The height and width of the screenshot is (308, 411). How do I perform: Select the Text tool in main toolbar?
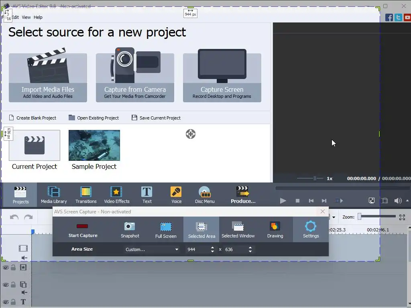[147, 195]
